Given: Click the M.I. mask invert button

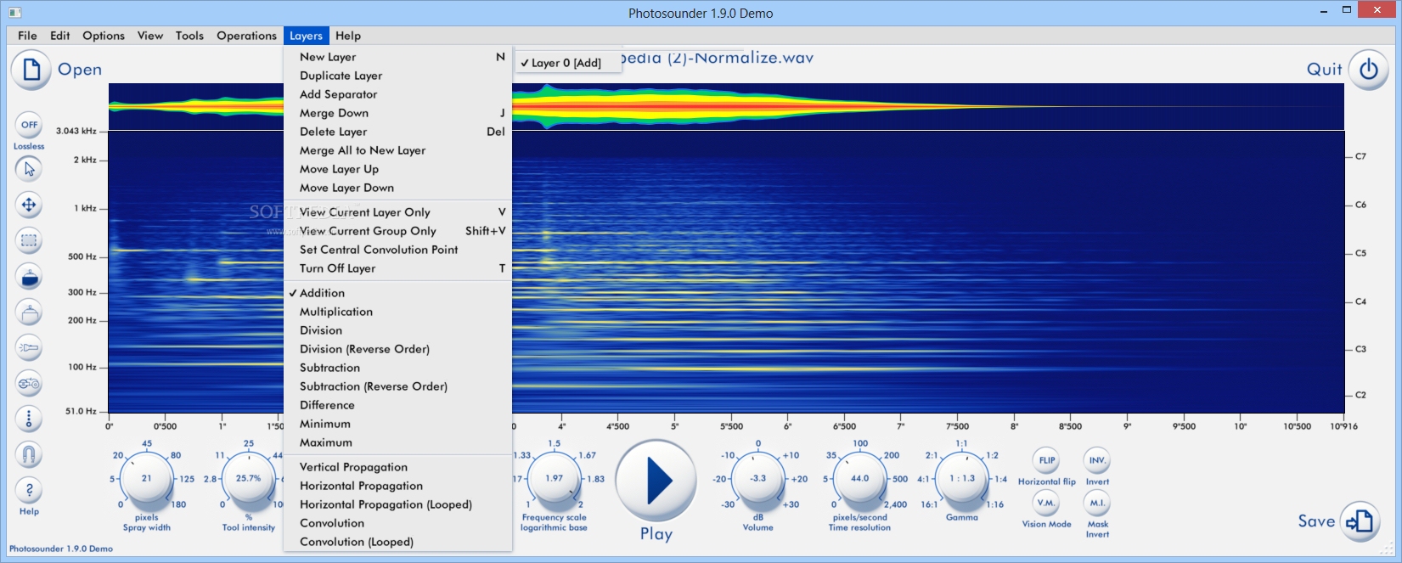Looking at the screenshot, I should click(1097, 503).
